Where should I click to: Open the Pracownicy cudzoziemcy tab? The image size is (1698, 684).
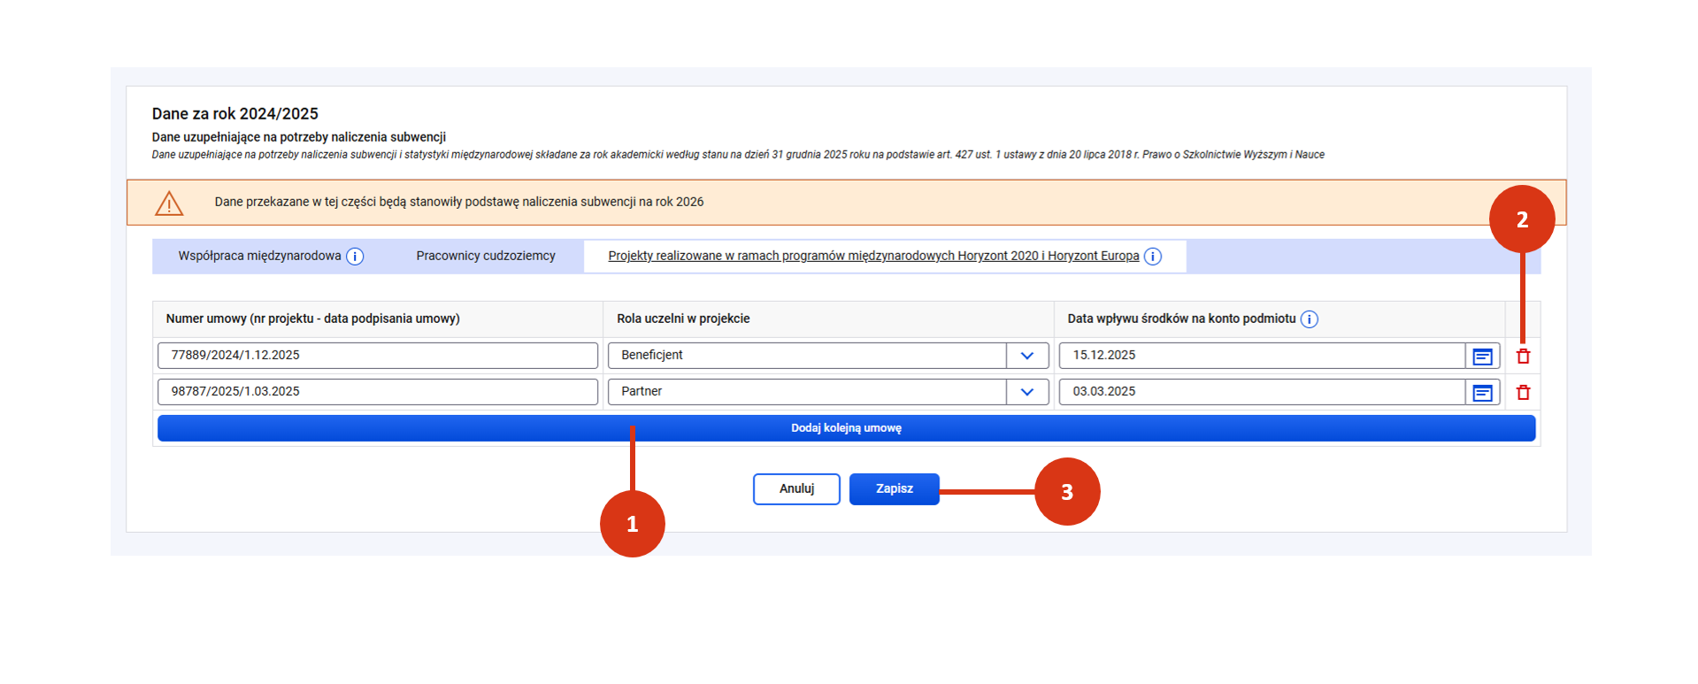(x=486, y=256)
